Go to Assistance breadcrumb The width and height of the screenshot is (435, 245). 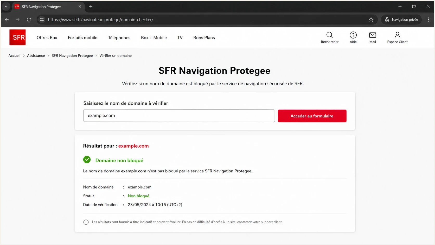point(36,55)
